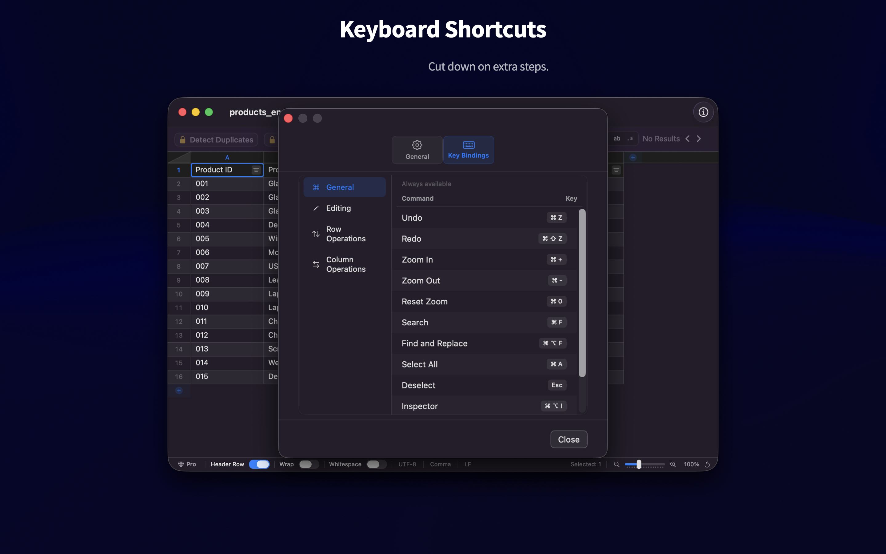This screenshot has width=886, height=554.
Task: Go to next search result with right chevron
Action: point(699,138)
